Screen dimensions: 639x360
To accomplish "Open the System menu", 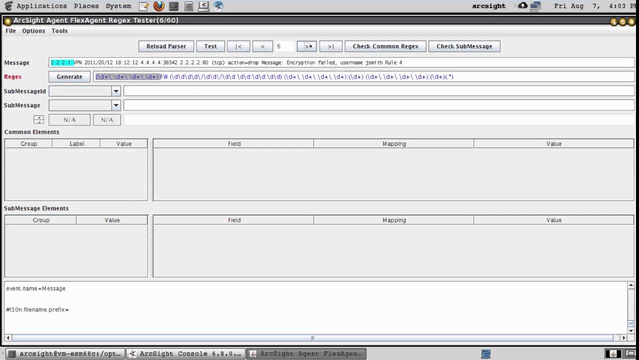I will click(118, 6).
